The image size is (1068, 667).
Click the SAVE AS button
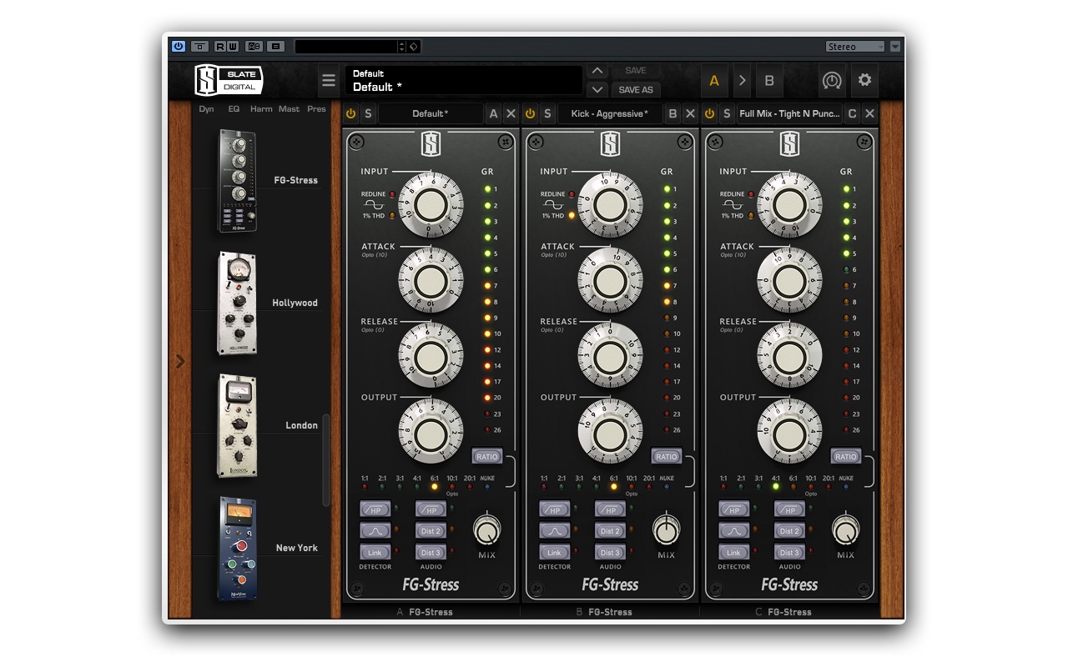pyautogui.click(x=636, y=89)
